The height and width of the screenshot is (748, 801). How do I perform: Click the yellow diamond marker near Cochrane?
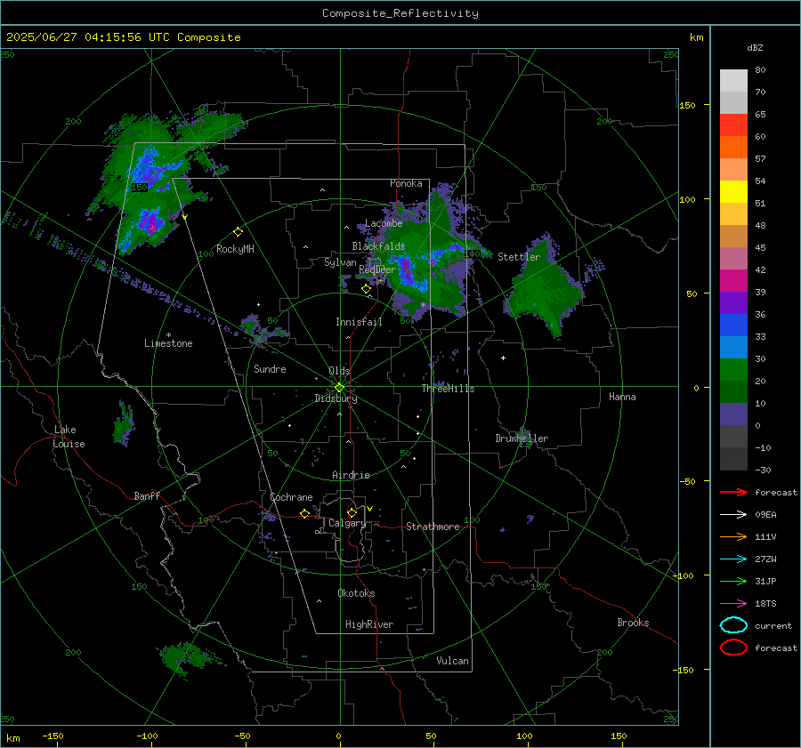[x=304, y=513]
